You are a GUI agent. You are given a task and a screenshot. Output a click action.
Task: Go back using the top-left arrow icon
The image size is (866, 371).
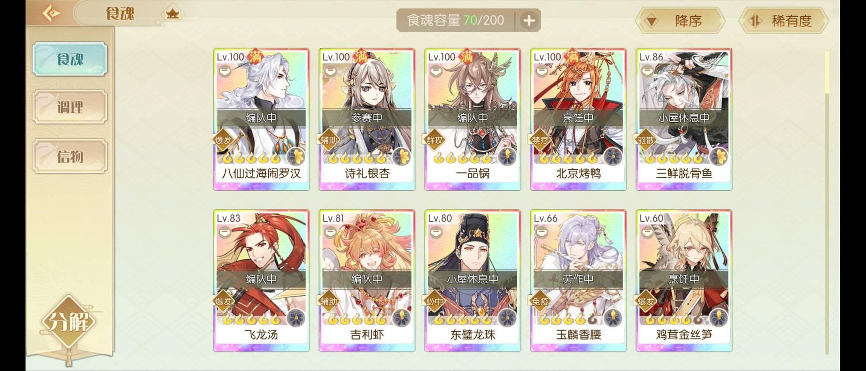(x=51, y=14)
